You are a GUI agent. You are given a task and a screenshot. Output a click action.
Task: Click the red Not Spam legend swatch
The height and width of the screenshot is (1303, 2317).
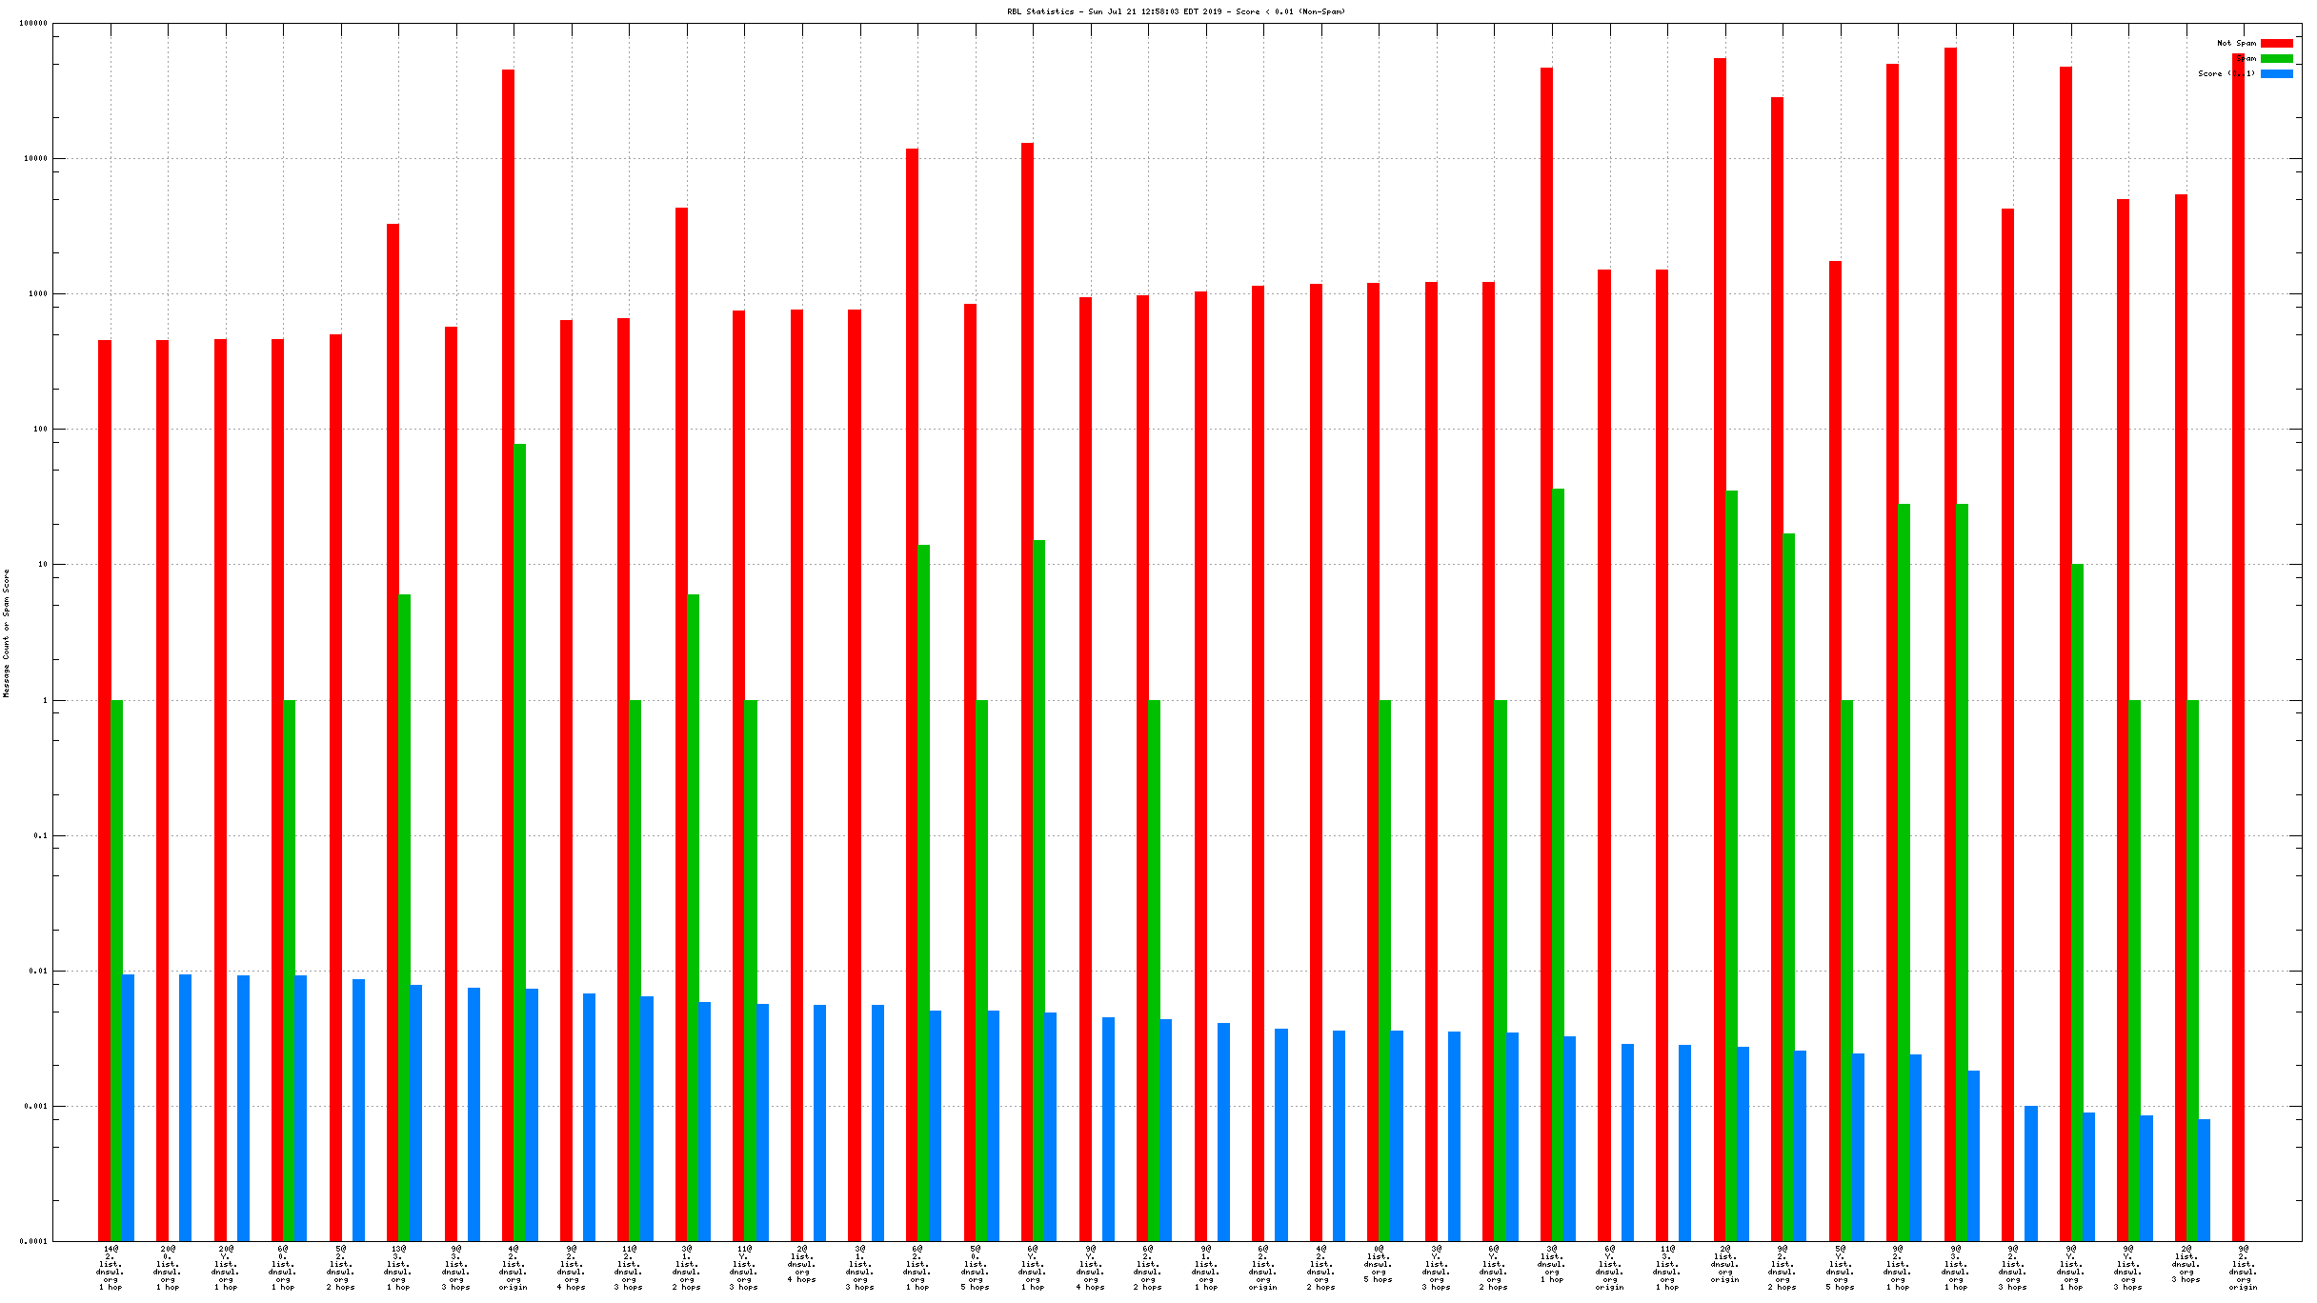click(x=2276, y=43)
